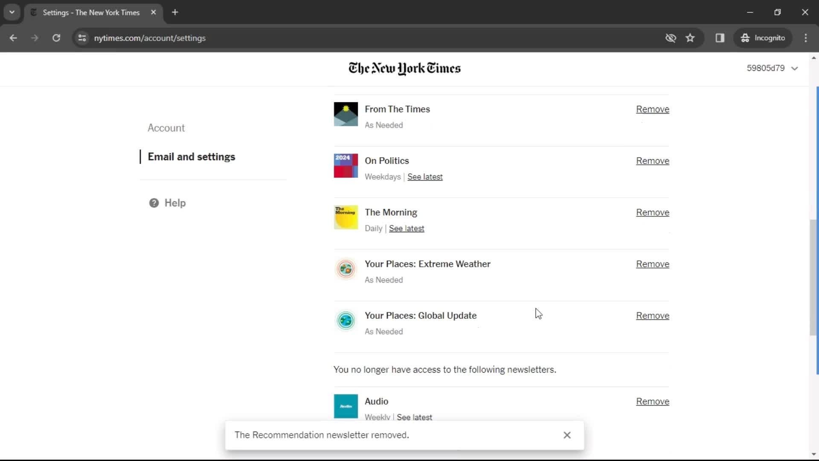Dismiss the notification toast message
The height and width of the screenshot is (461, 819).
pos(567,435)
